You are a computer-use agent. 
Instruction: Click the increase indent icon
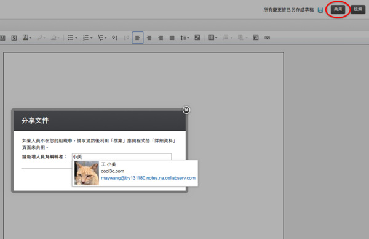click(114, 38)
